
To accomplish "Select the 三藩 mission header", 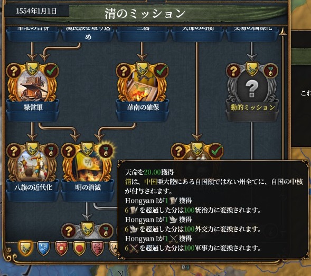I will tap(143, 33).
